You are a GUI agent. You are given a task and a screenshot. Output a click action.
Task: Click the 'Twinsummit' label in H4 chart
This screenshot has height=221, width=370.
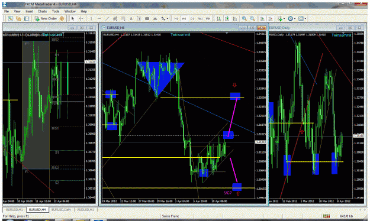coord(181,35)
